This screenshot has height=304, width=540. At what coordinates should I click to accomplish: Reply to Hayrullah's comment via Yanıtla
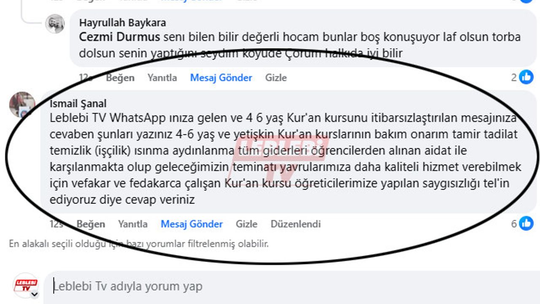pyautogui.click(x=162, y=78)
